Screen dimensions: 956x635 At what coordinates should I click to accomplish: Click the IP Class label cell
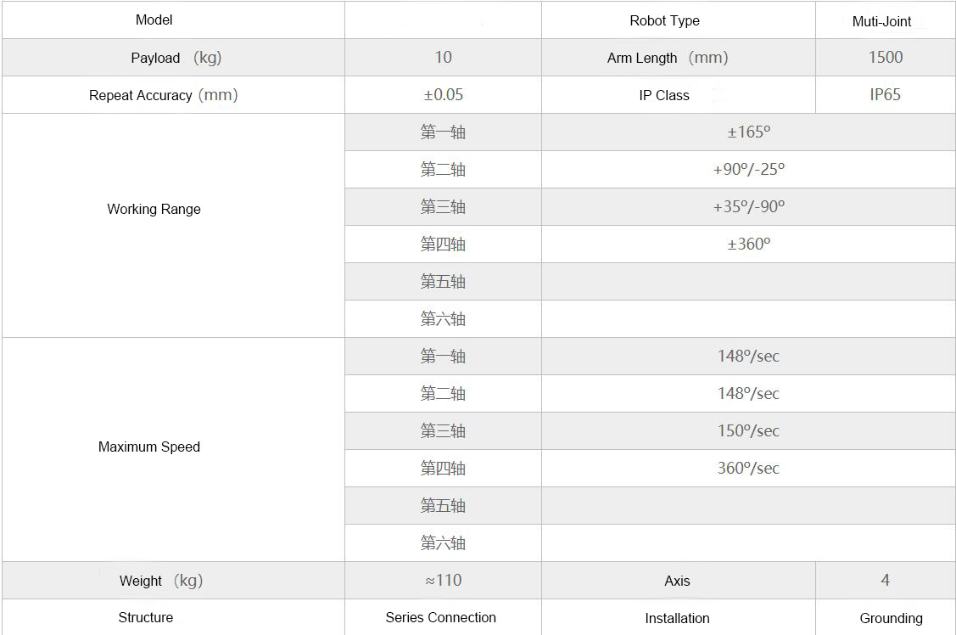[x=664, y=95]
